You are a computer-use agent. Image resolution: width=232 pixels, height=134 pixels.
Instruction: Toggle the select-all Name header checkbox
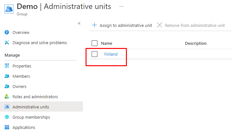click(95, 43)
